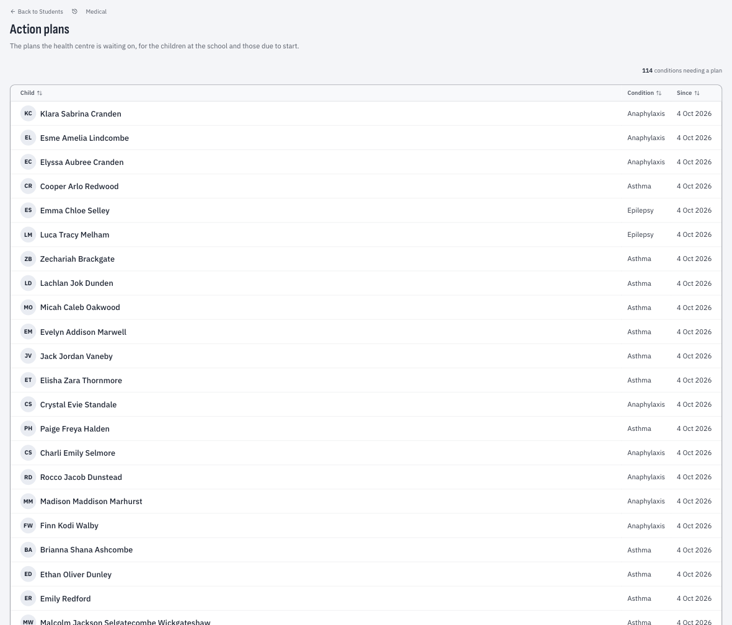This screenshot has width=732, height=625.
Task: Select Asthma in Cooper Arlo Redwood's row
Action: 639,187
